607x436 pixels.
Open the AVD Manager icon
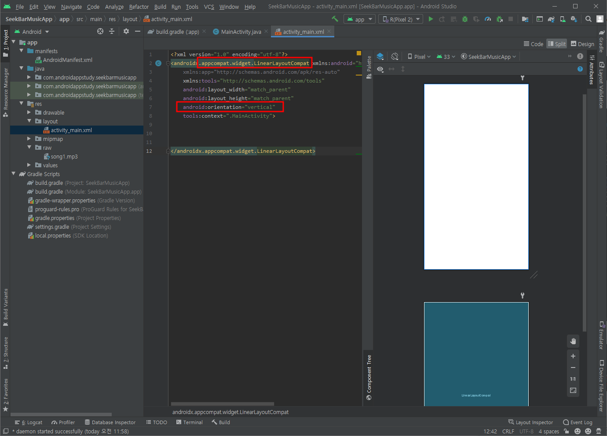[x=563, y=19]
